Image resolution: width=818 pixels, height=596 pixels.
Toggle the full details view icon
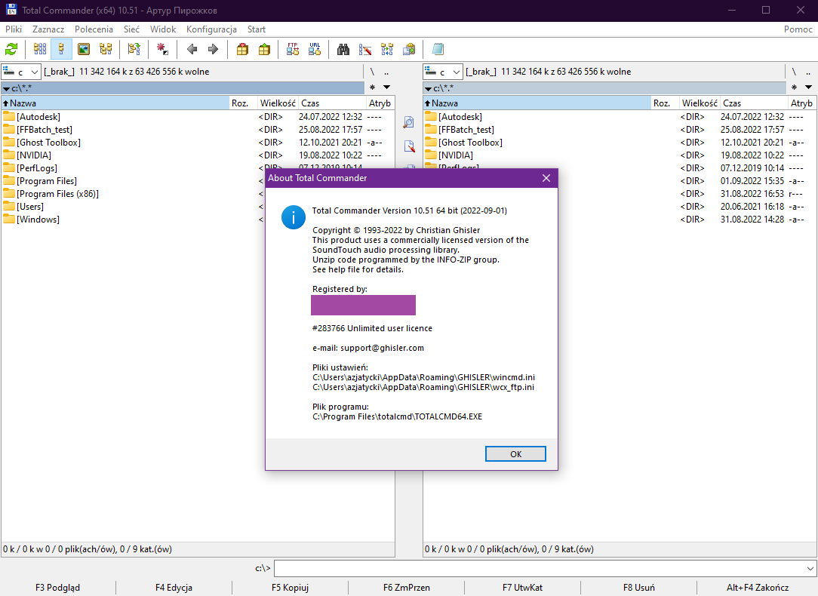point(62,50)
